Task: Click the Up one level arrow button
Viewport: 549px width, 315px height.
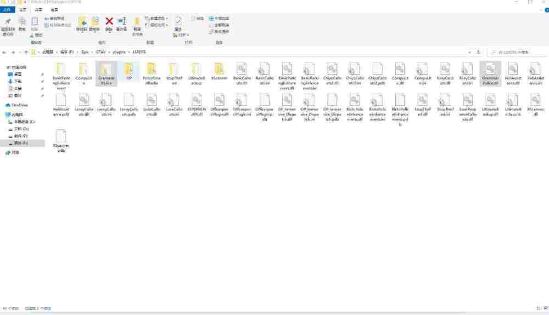Action: click(26, 52)
